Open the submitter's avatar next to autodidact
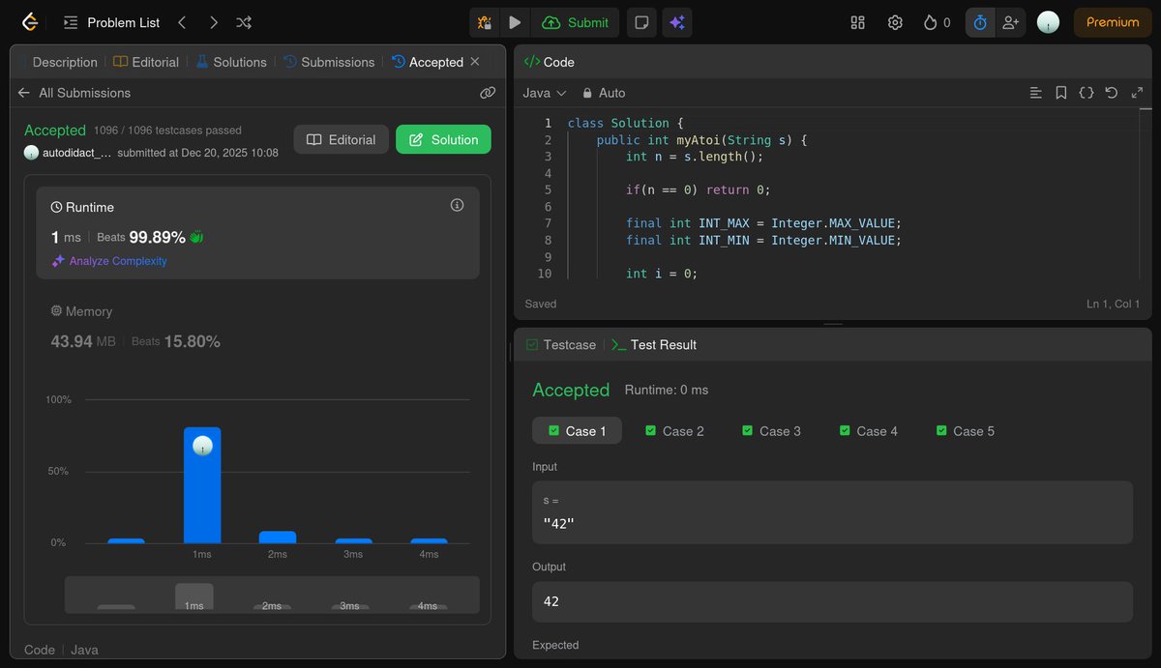1161x668 pixels. click(31, 153)
